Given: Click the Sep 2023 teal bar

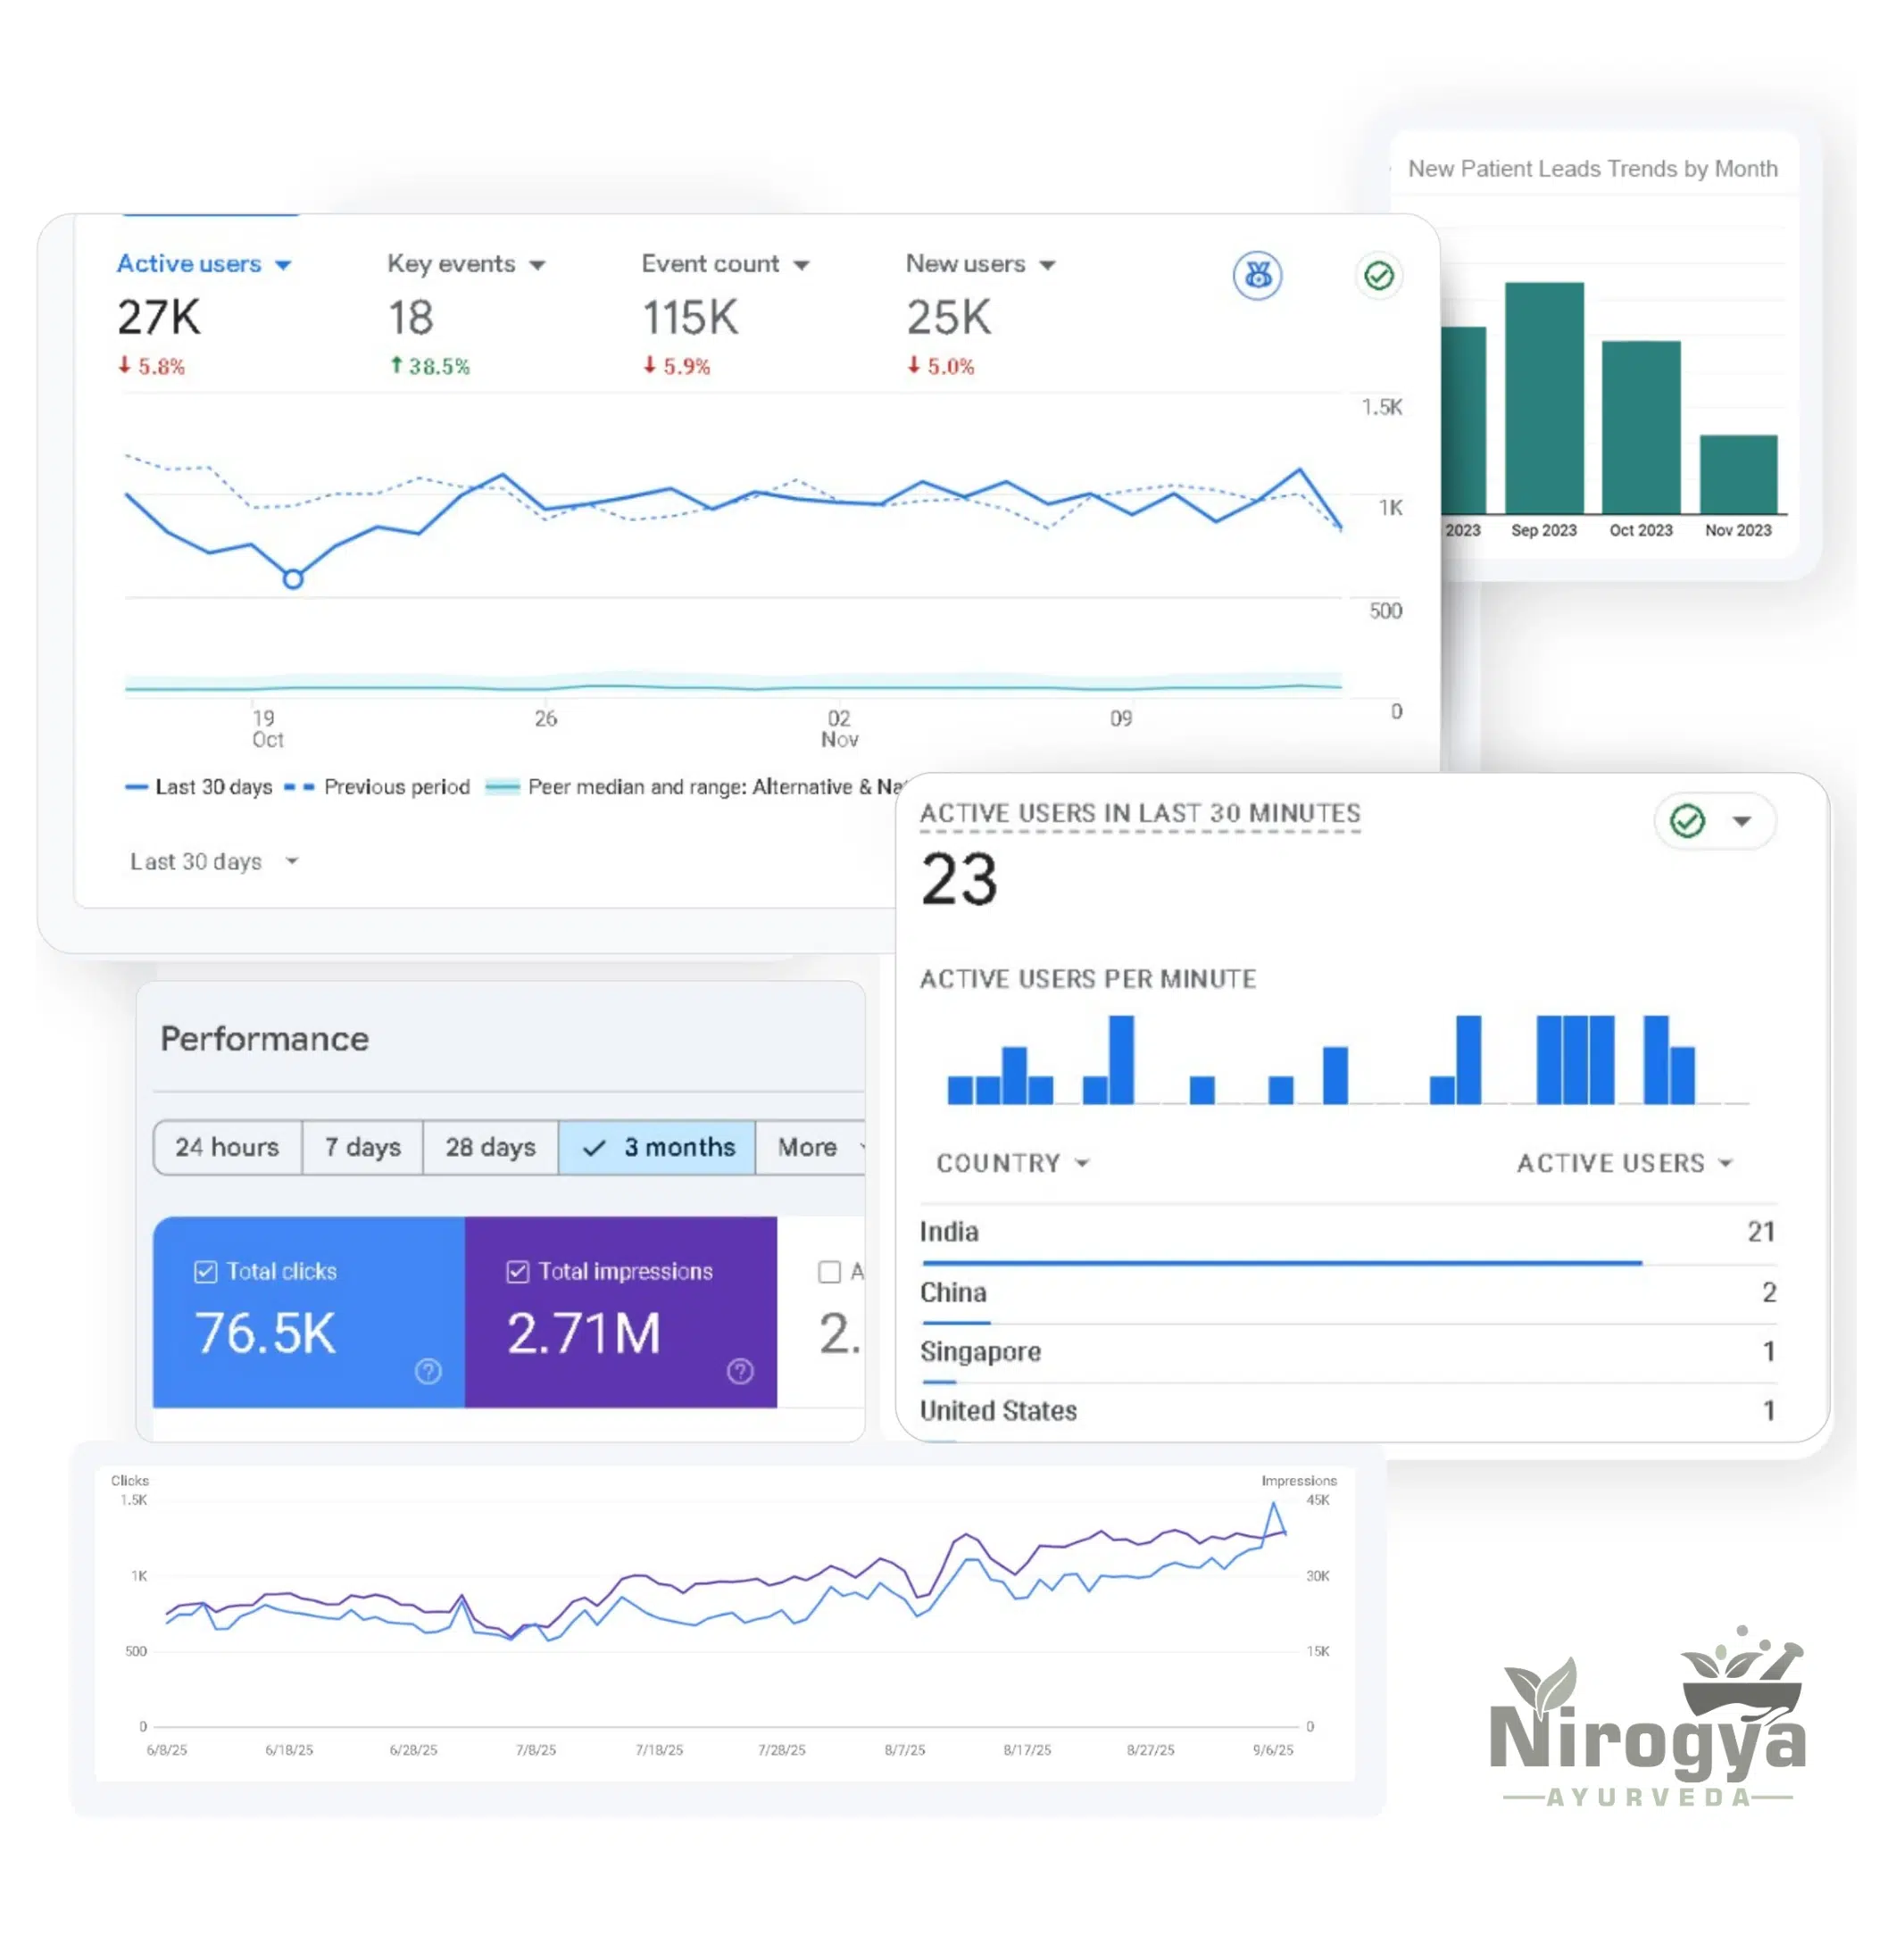Looking at the screenshot, I should (1543, 400).
